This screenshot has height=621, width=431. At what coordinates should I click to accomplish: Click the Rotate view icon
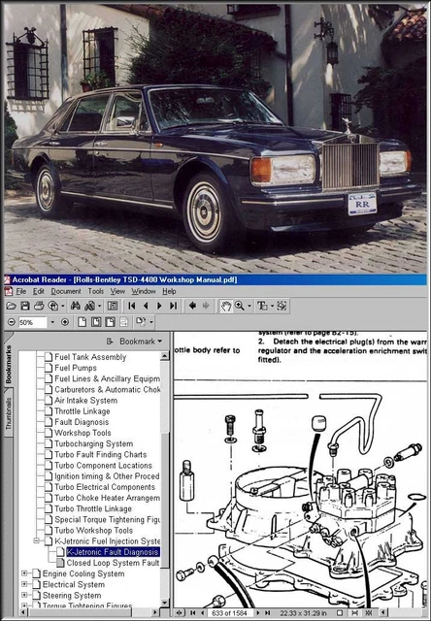pos(141,321)
